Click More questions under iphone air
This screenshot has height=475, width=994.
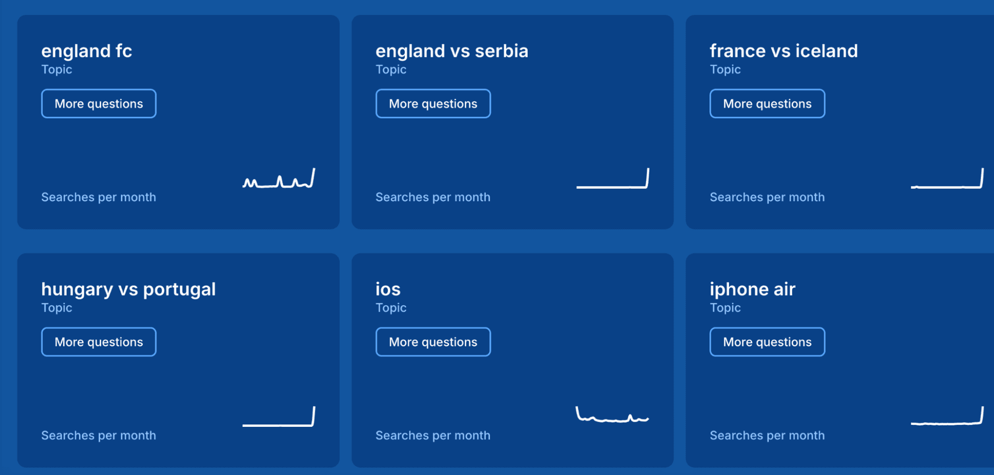point(767,342)
